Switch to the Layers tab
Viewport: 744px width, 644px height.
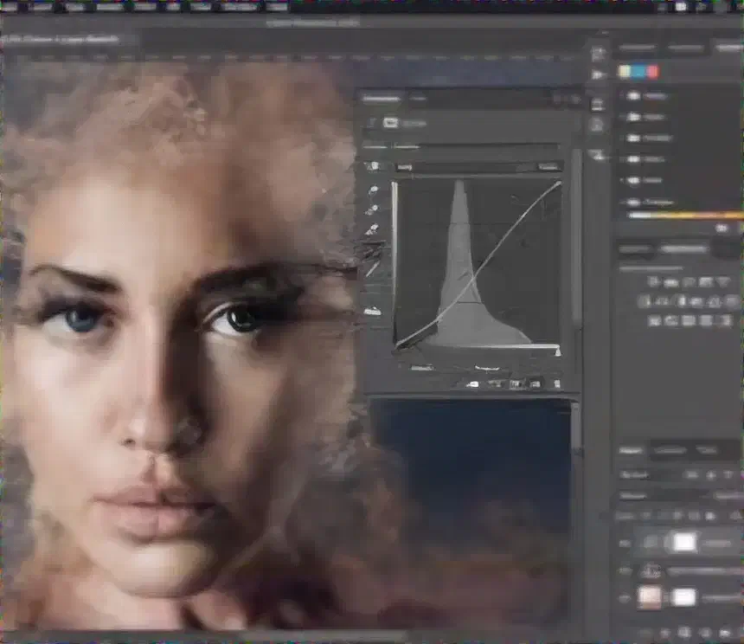tap(631, 451)
